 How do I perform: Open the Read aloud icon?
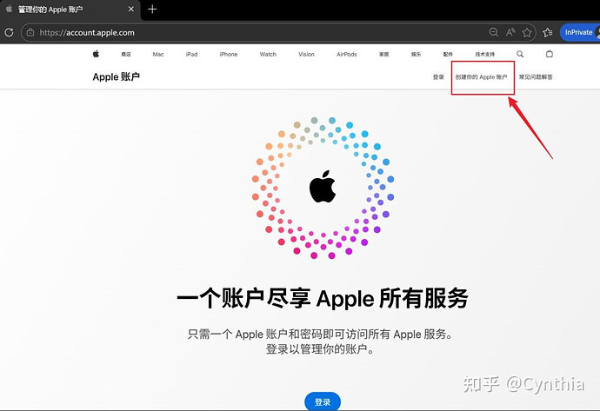click(510, 32)
